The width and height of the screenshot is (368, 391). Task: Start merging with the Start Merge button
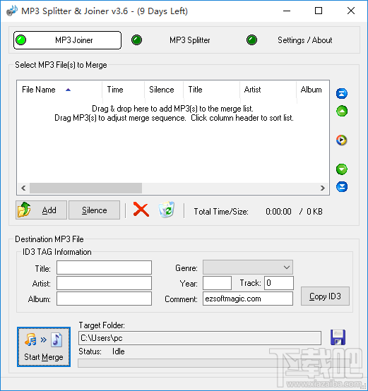pos(44,347)
